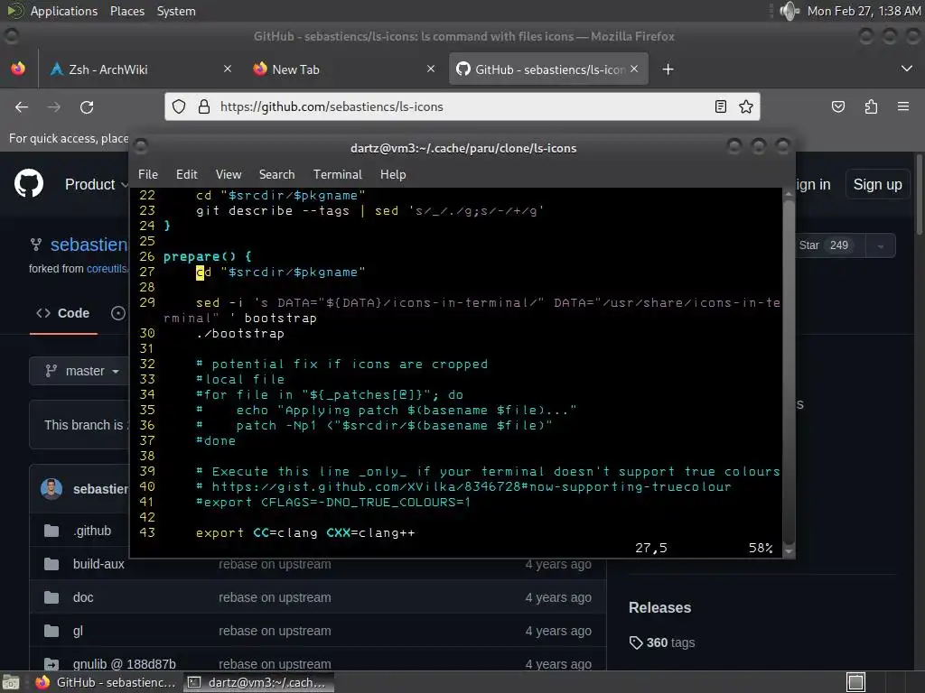
Task: Close the GitHub ls-icons tab
Action: [x=634, y=69]
